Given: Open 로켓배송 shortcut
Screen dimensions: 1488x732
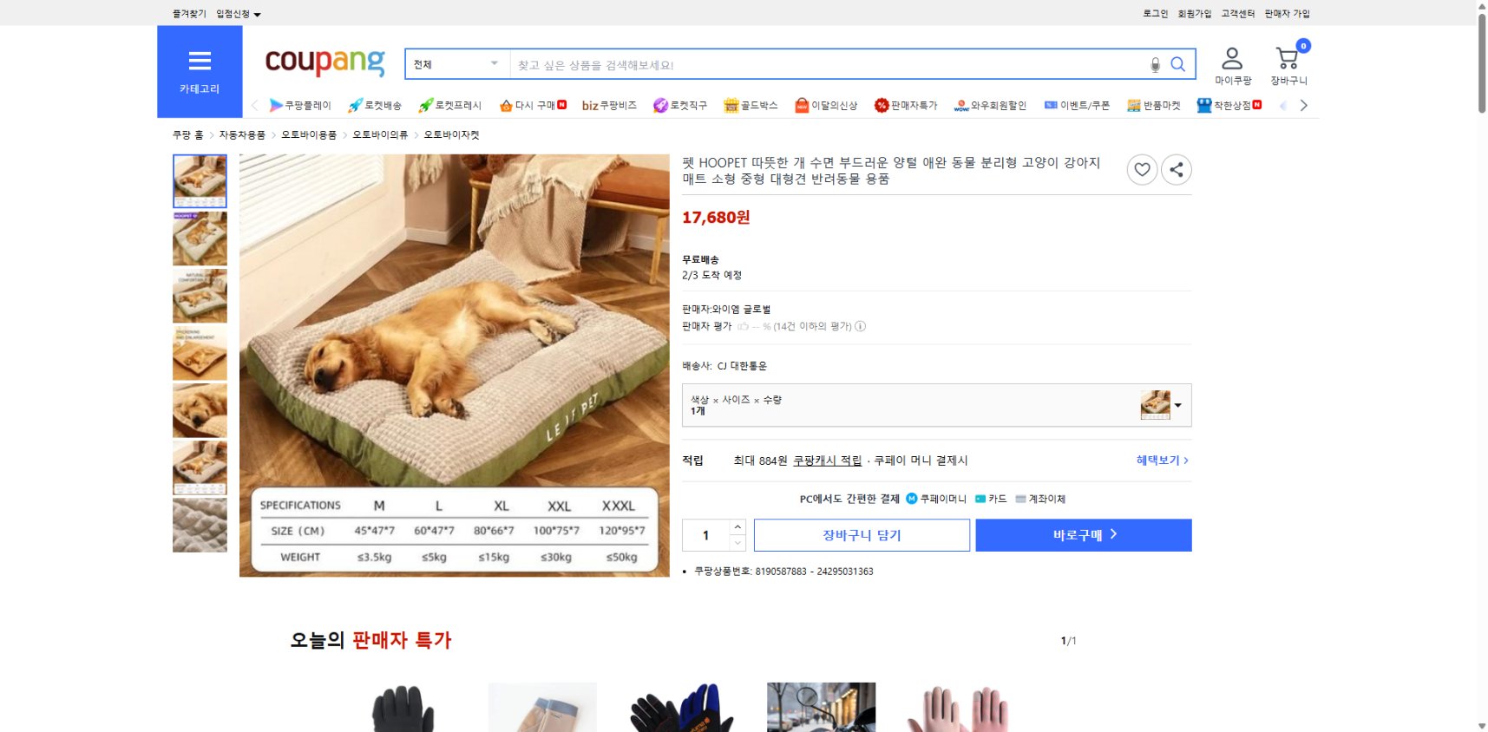Looking at the screenshot, I should tap(375, 105).
